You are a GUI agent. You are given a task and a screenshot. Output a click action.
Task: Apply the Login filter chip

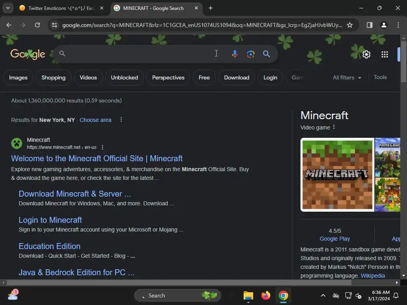[x=270, y=77]
